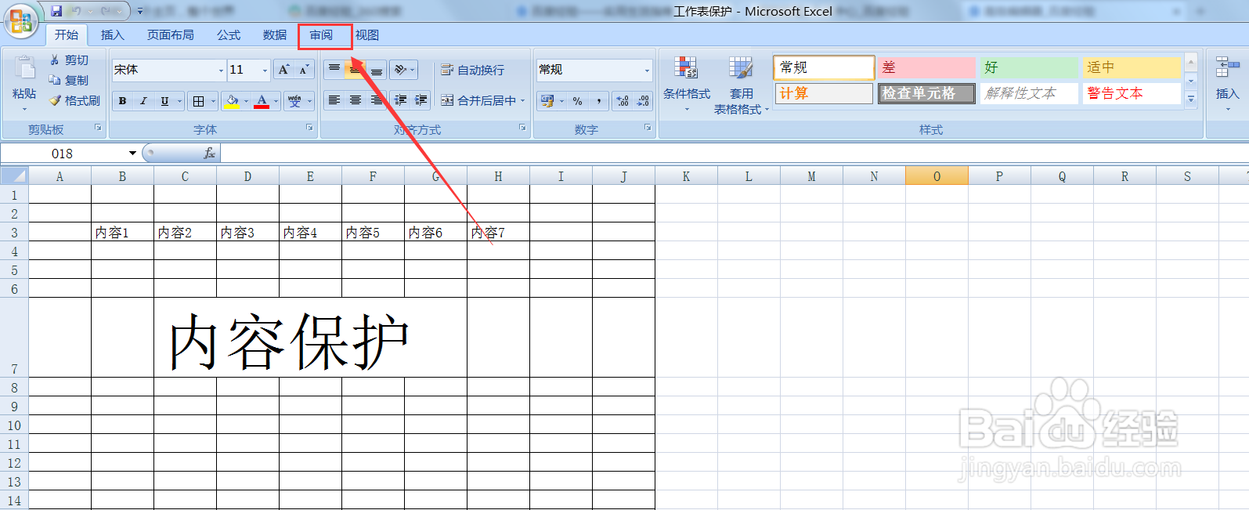Open the 公式 tab
The image size is (1249, 510).
229,34
